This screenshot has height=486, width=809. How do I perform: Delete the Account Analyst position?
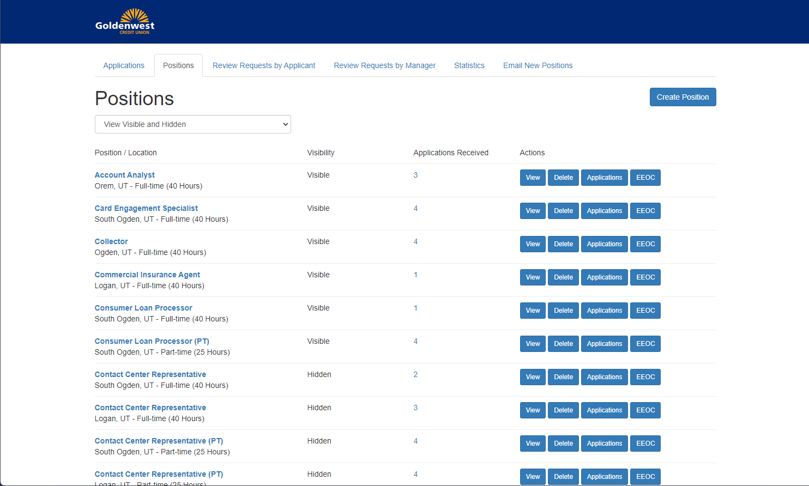(563, 178)
